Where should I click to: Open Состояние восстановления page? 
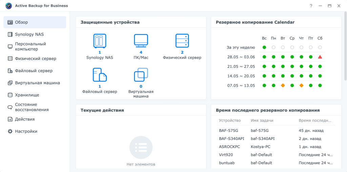35,107
